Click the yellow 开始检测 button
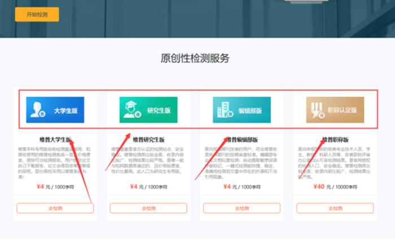Screen dimensions: 395x241 click(37, 14)
